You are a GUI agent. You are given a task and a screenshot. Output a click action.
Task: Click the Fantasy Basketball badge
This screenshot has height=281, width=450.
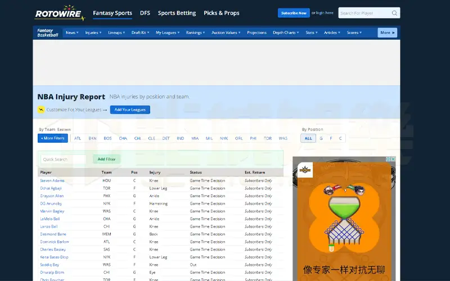49,33
